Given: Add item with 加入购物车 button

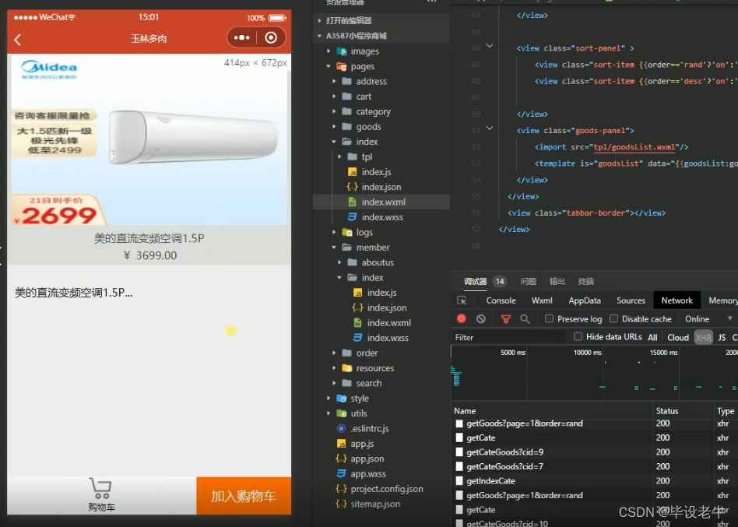Looking at the screenshot, I should [244, 496].
